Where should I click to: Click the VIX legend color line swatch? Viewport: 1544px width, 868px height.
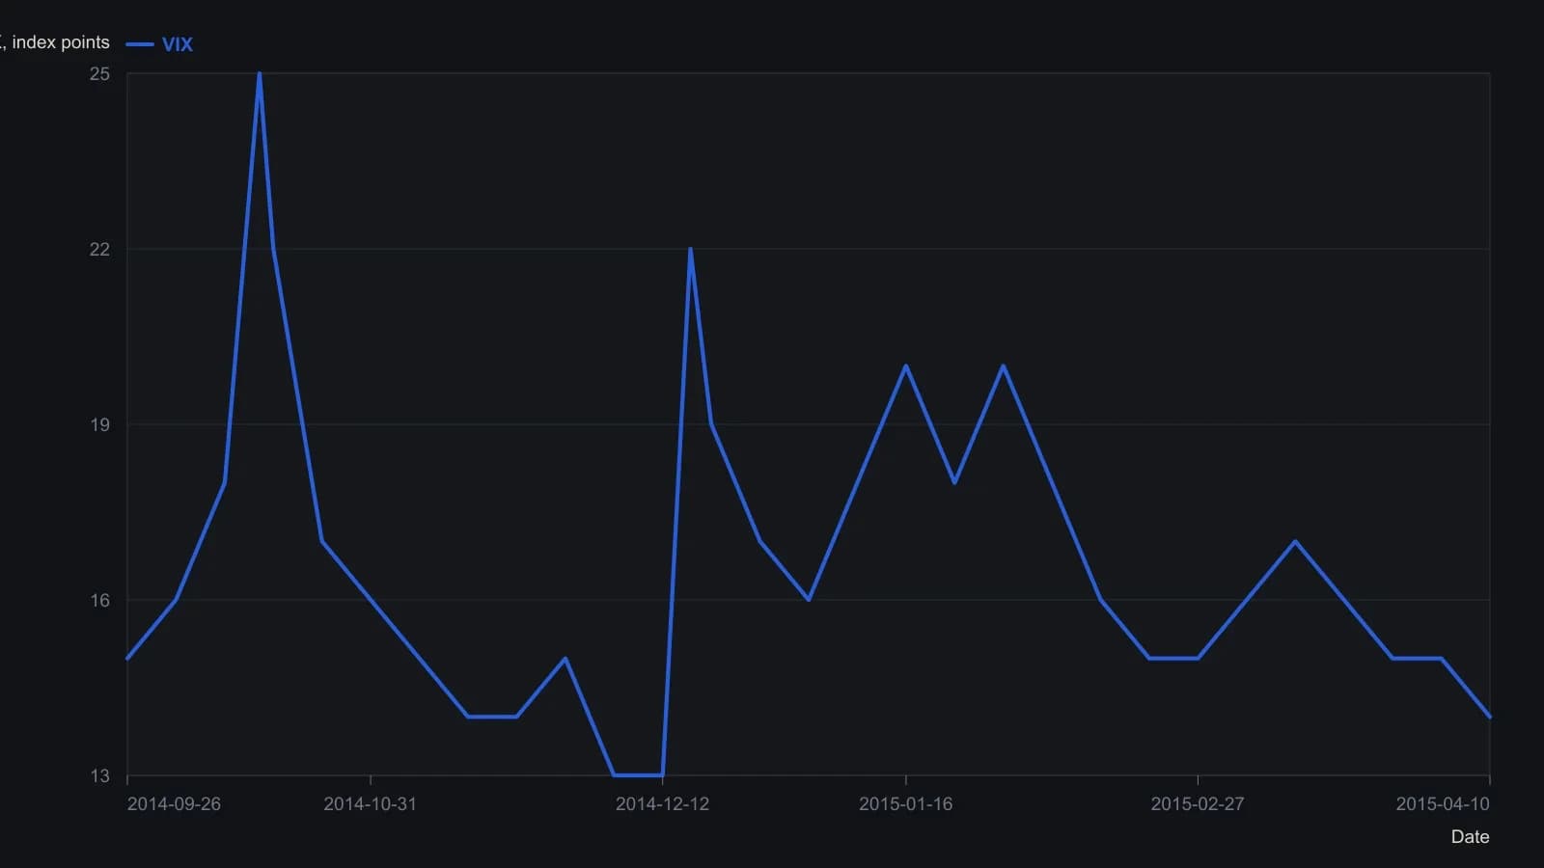click(140, 44)
